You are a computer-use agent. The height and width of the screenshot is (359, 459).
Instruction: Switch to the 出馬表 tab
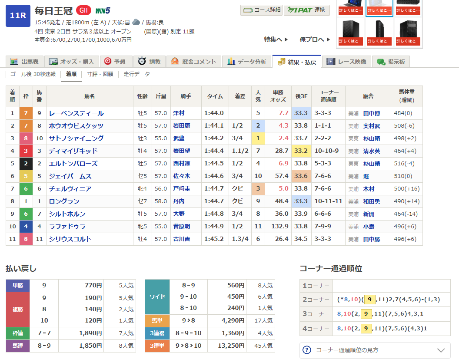pyautogui.click(x=25, y=62)
